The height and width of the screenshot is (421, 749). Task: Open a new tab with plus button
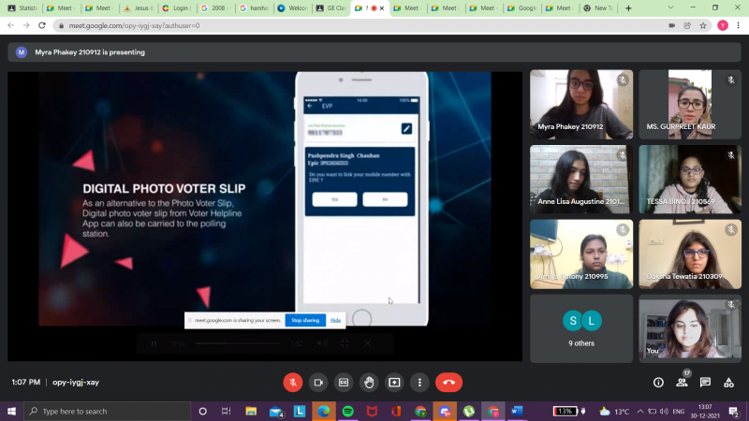click(628, 8)
